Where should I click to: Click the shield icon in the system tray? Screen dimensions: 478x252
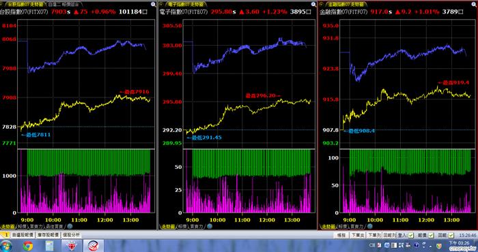coord(438,245)
